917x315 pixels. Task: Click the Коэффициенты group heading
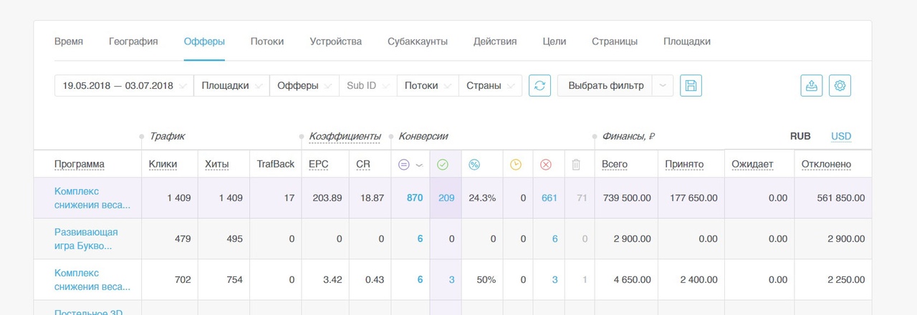(345, 136)
